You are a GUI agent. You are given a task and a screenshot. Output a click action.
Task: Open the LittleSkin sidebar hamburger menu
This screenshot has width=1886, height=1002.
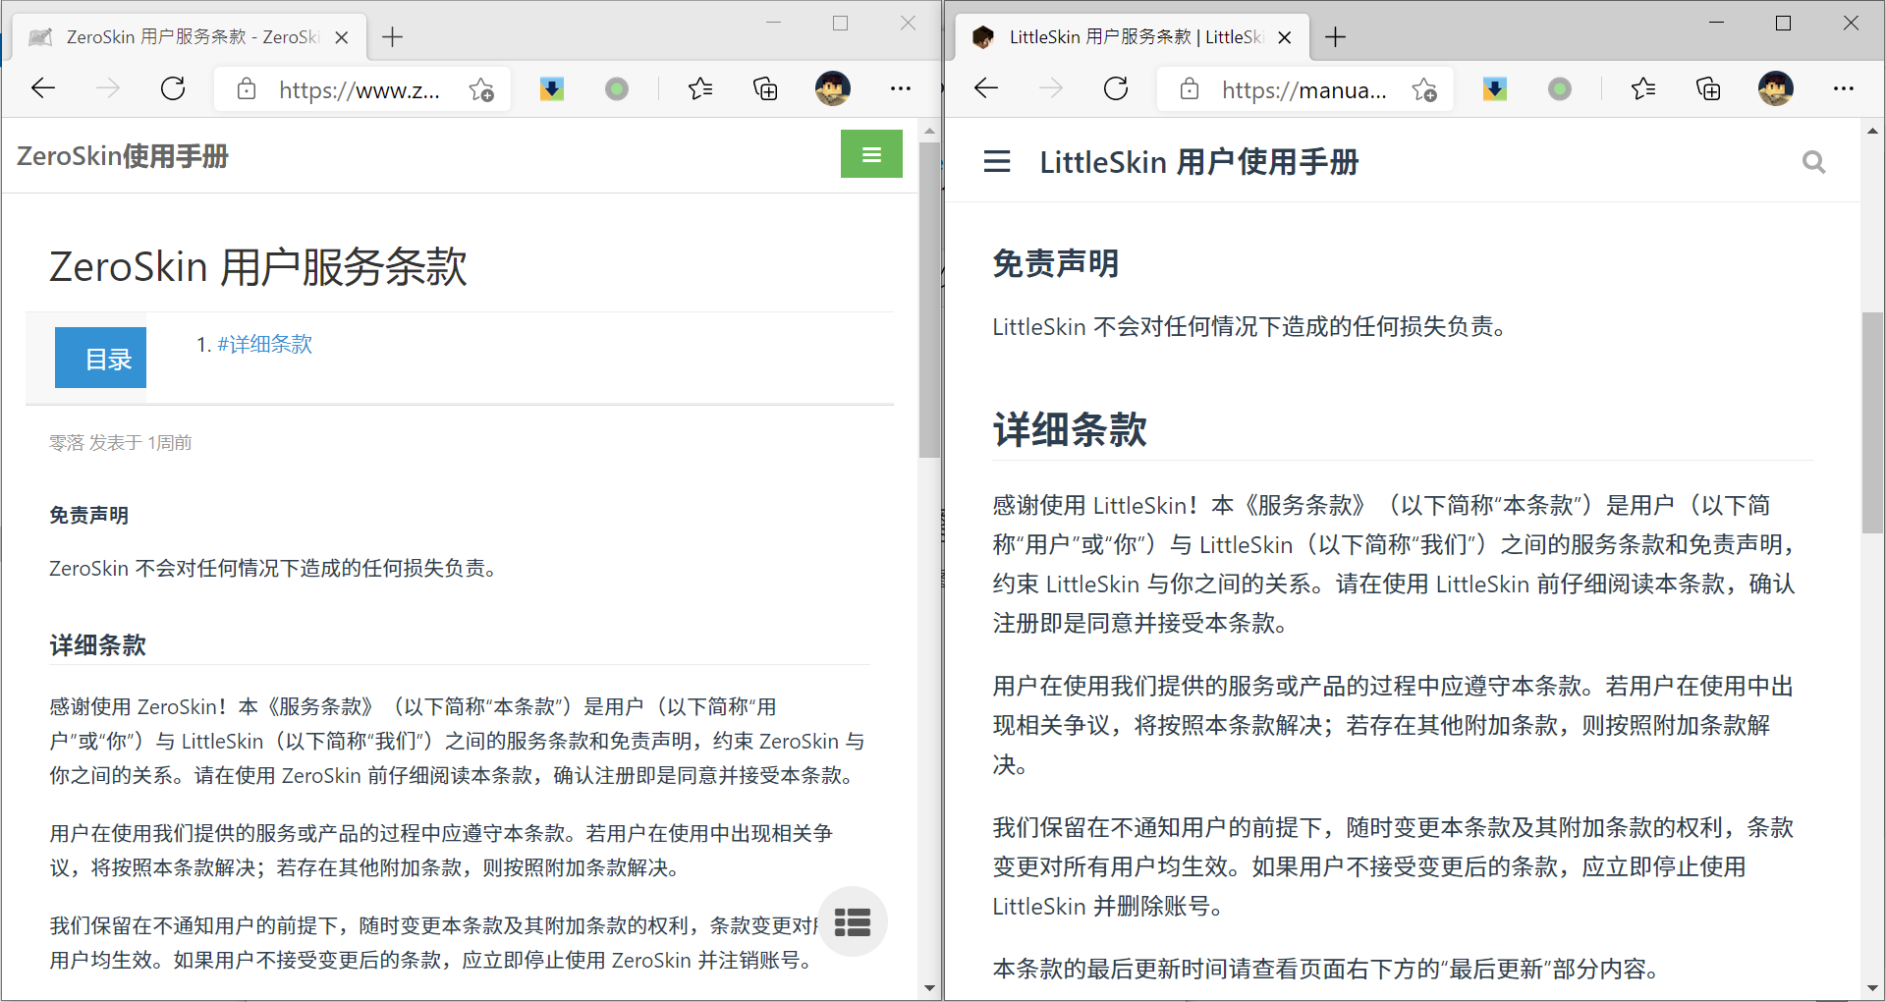click(x=996, y=162)
